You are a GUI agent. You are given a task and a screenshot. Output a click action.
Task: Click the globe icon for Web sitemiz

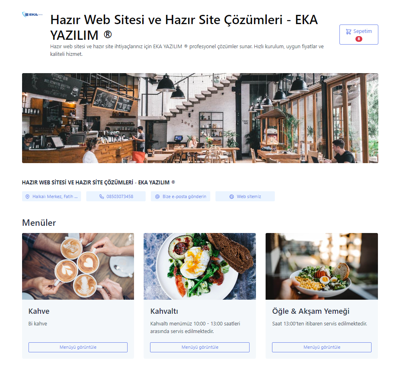click(x=231, y=196)
